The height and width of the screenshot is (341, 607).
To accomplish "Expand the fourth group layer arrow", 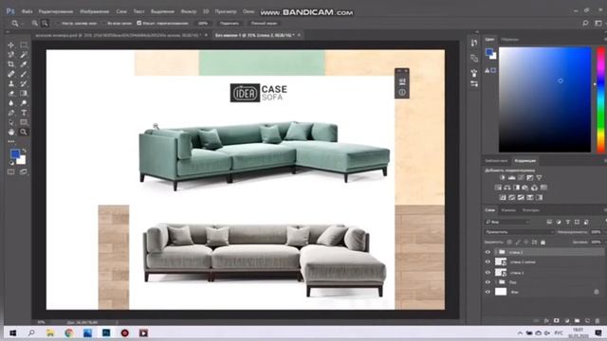I will pos(496,282).
